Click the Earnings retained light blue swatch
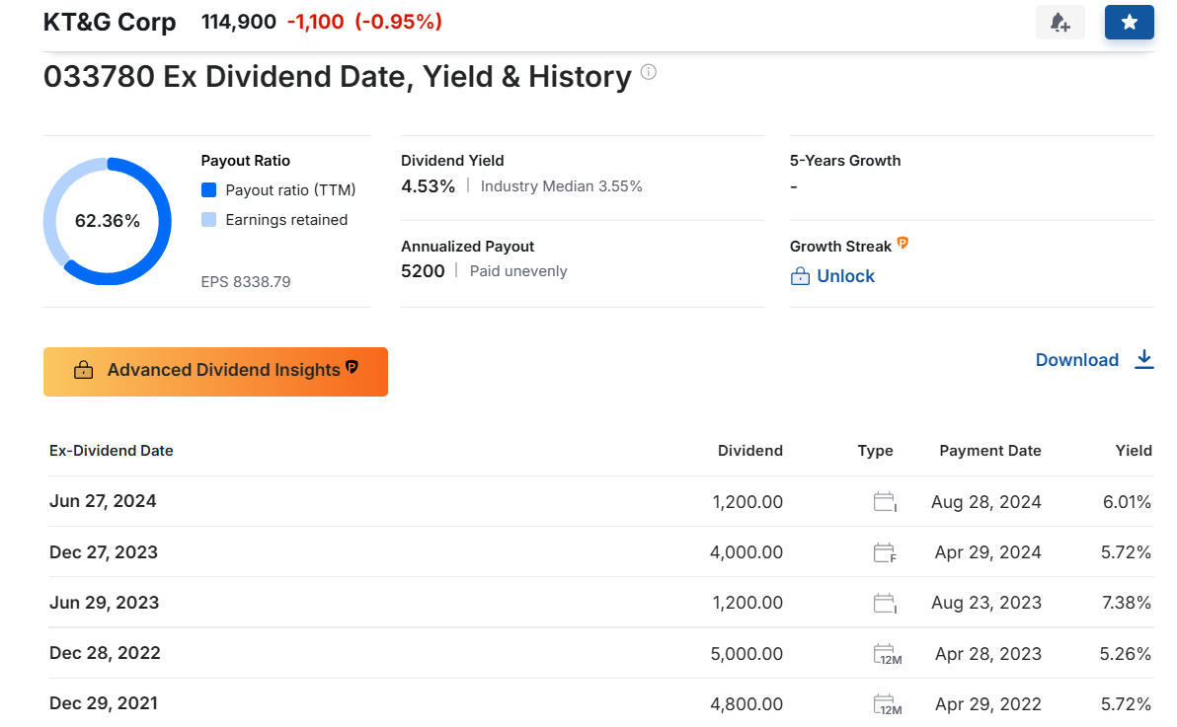 pos(208,220)
